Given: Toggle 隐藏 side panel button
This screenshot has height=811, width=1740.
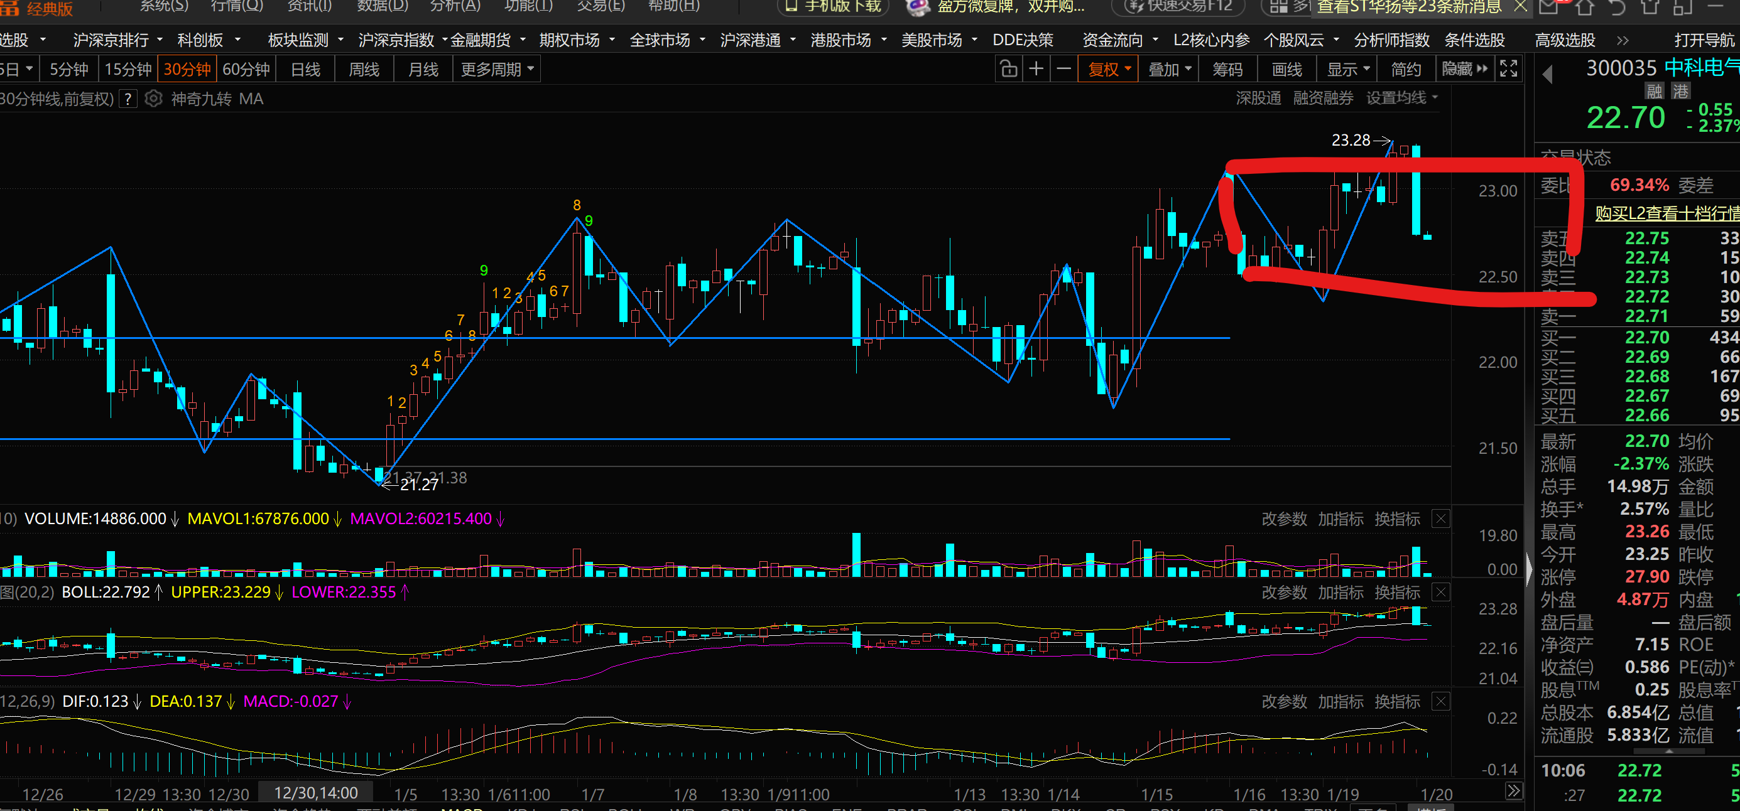Looking at the screenshot, I should [x=1464, y=70].
